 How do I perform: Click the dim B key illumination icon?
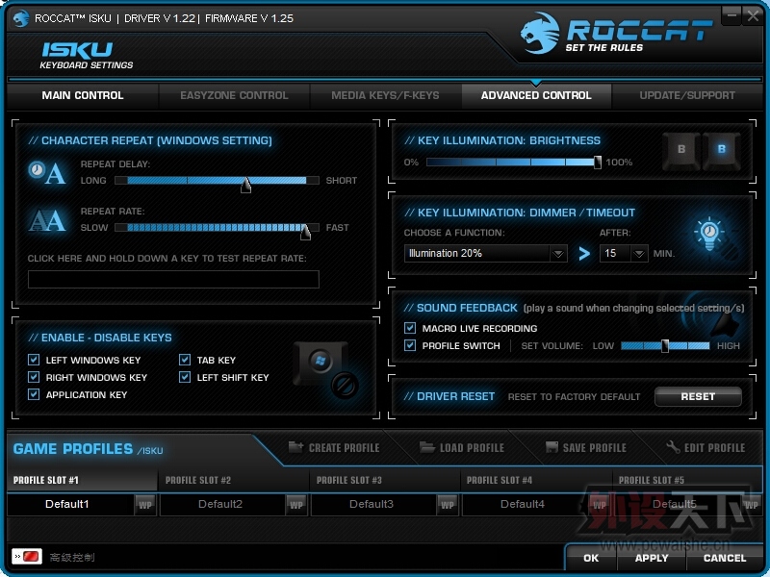(681, 151)
